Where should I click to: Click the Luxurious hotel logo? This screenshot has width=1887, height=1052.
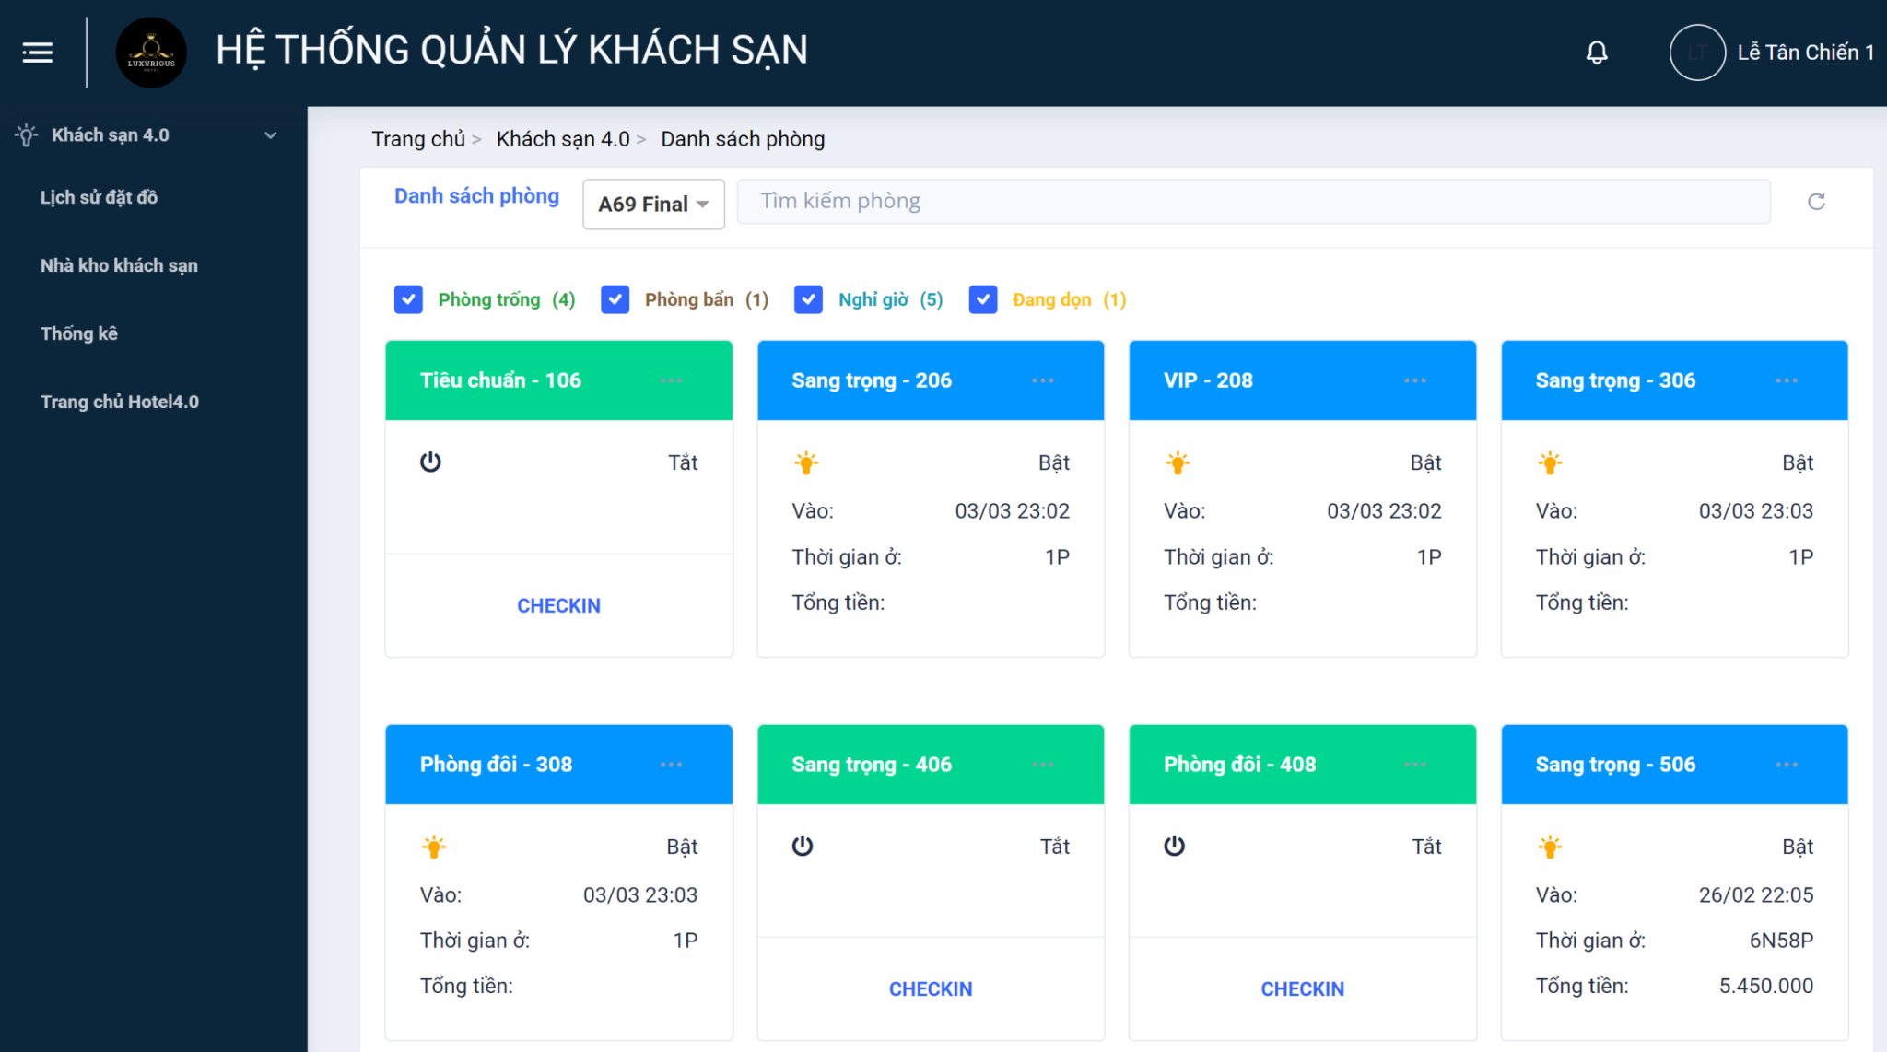pos(151,53)
